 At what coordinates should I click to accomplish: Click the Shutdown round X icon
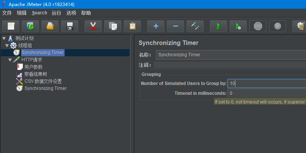pyautogui.click(x=278, y=26)
